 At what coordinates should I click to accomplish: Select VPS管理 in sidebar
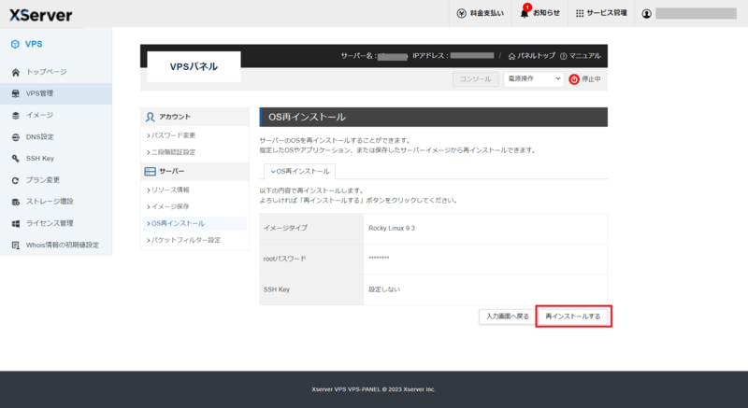click(56, 93)
